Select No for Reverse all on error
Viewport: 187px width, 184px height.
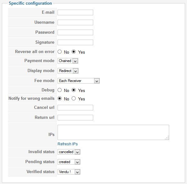[59, 52]
